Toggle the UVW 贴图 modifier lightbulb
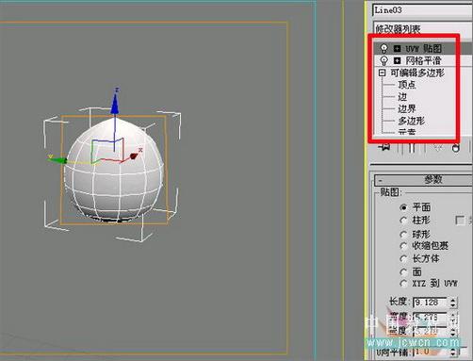This screenshot has width=473, height=361. pyautogui.click(x=383, y=48)
